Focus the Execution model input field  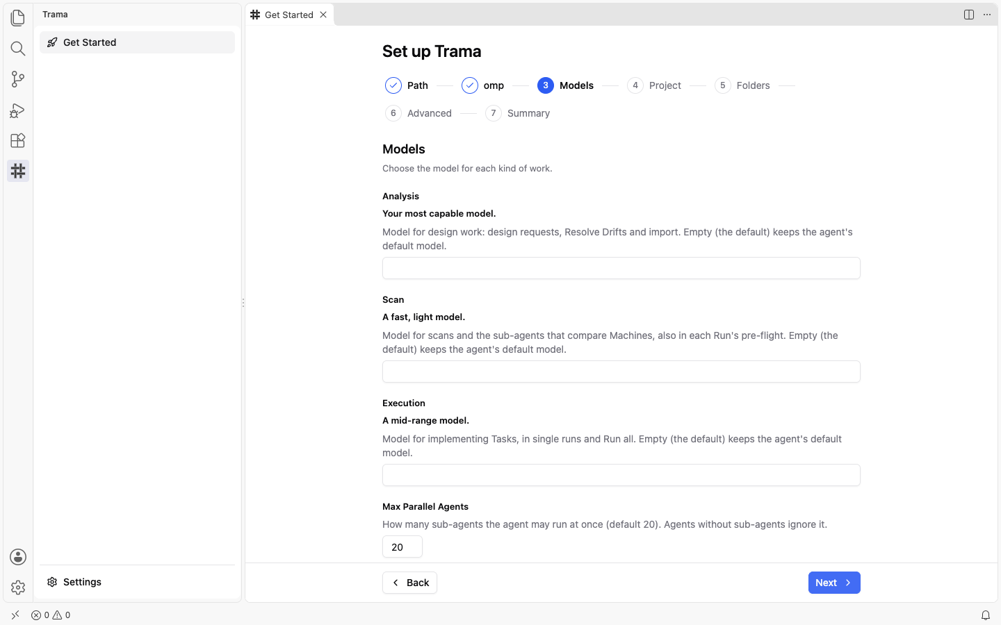click(x=621, y=475)
